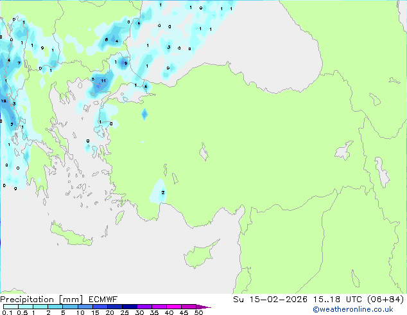Select the swatch between 45 and 50

[x=189, y=307]
